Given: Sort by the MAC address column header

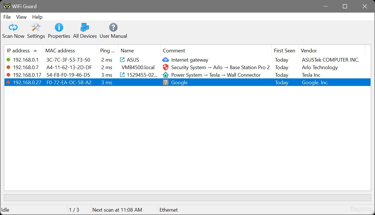Looking at the screenshot, I should (x=60, y=51).
